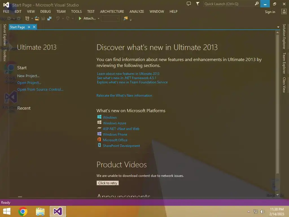Image resolution: width=289 pixels, height=217 pixels.
Task: Open toolbar options overflow arrow
Action: [x=131, y=19]
